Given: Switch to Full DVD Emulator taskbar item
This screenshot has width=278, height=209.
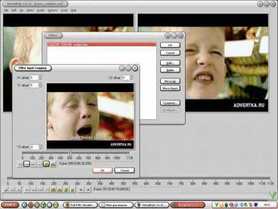Looking at the screenshot, I should coord(80,205).
